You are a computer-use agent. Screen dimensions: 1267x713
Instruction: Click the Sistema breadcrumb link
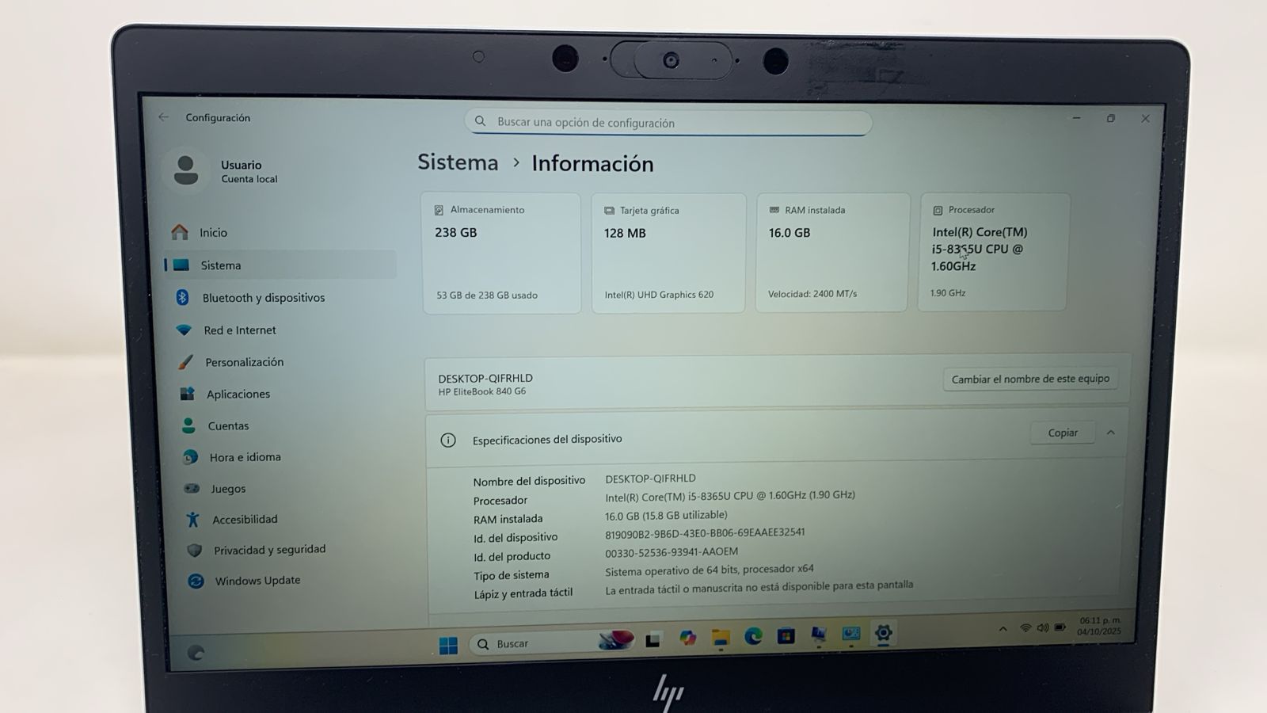click(457, 162)
